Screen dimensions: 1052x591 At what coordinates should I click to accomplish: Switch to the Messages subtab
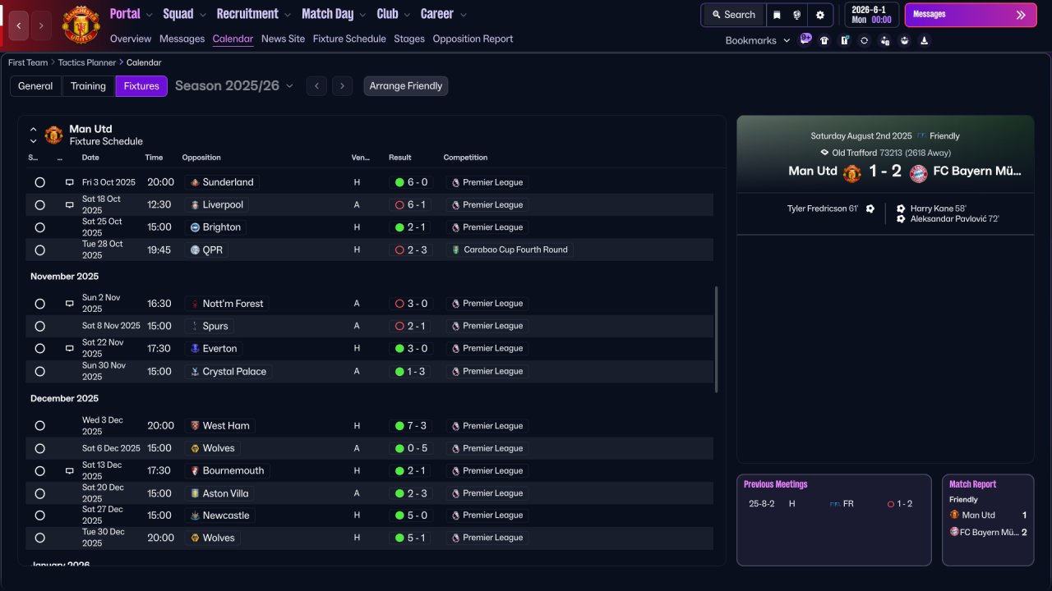tap(182, 39)
